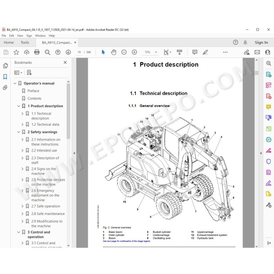The width and height of the screenshot is (274, 274).
Task: Close the Bookmarks panel
Action: click(x=65, y=62)
